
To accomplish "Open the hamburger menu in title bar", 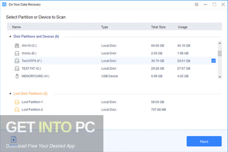I will 196,4.
